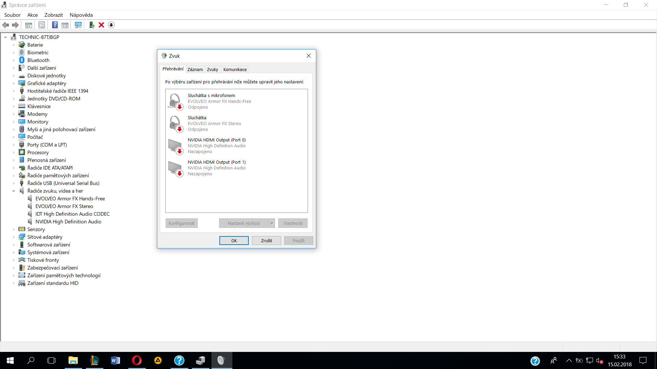Expand the Síťové adaptéry category
The image size is (657, 369).
tap(14, 237)
